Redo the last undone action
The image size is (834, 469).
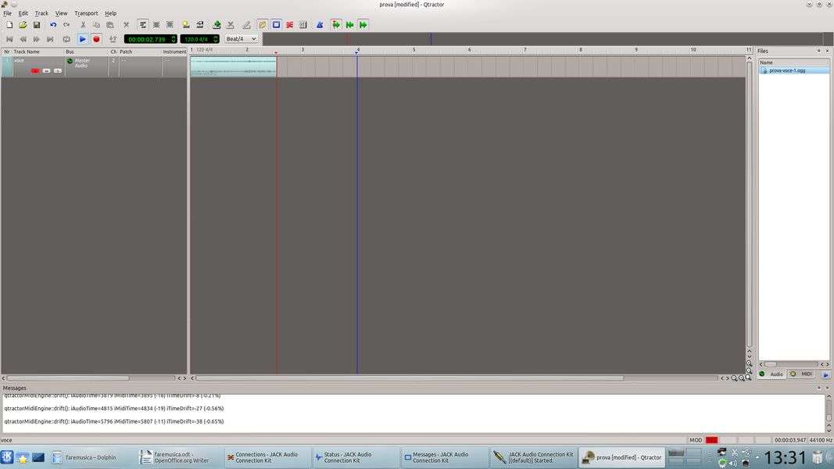point(66,24)
